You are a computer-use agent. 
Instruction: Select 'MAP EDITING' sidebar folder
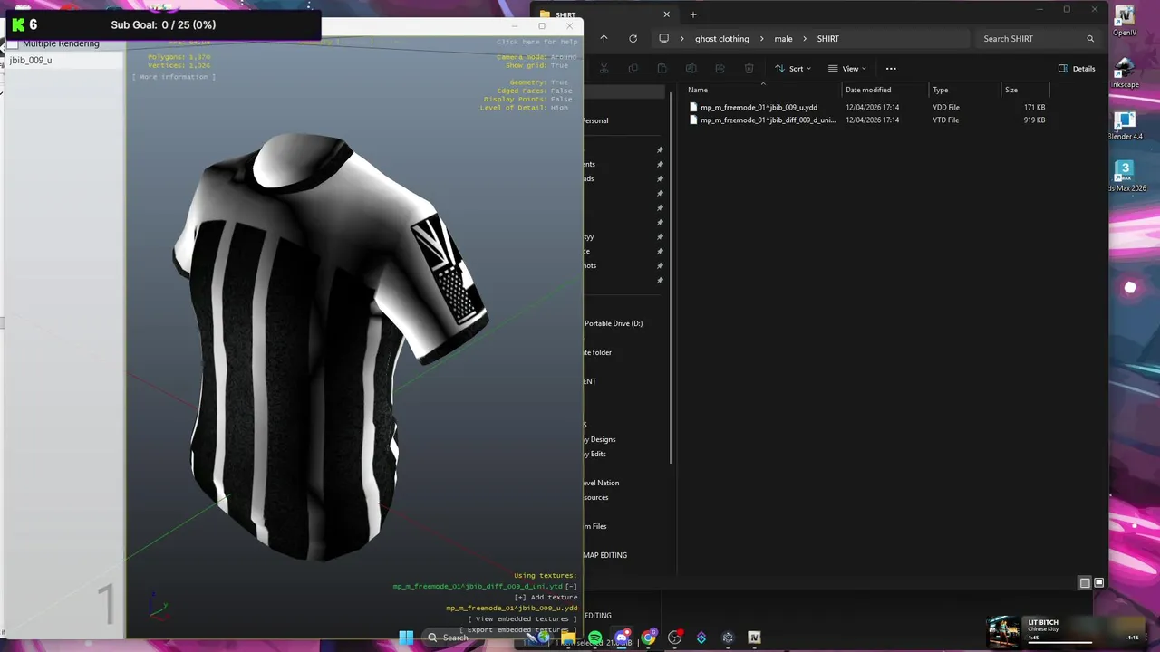[606, 555]
